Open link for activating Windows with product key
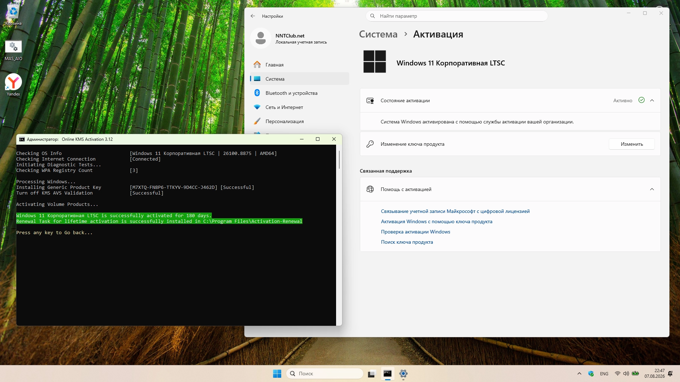The width and height of the screenshot is (680, 382). (437, 221)
